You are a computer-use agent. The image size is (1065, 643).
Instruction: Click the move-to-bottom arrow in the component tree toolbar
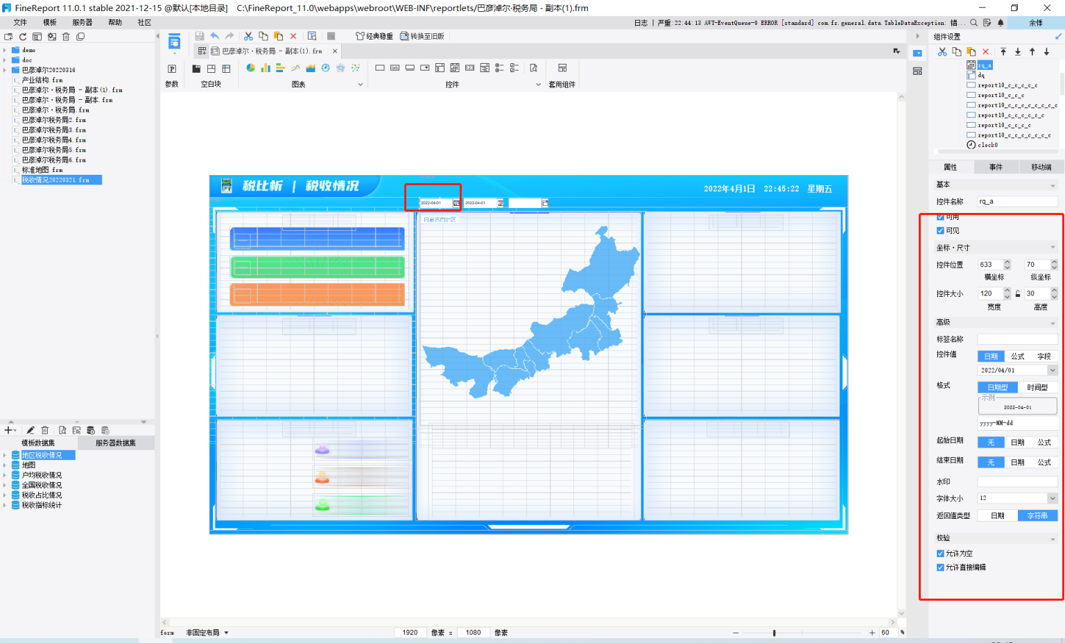(1018, 52)
